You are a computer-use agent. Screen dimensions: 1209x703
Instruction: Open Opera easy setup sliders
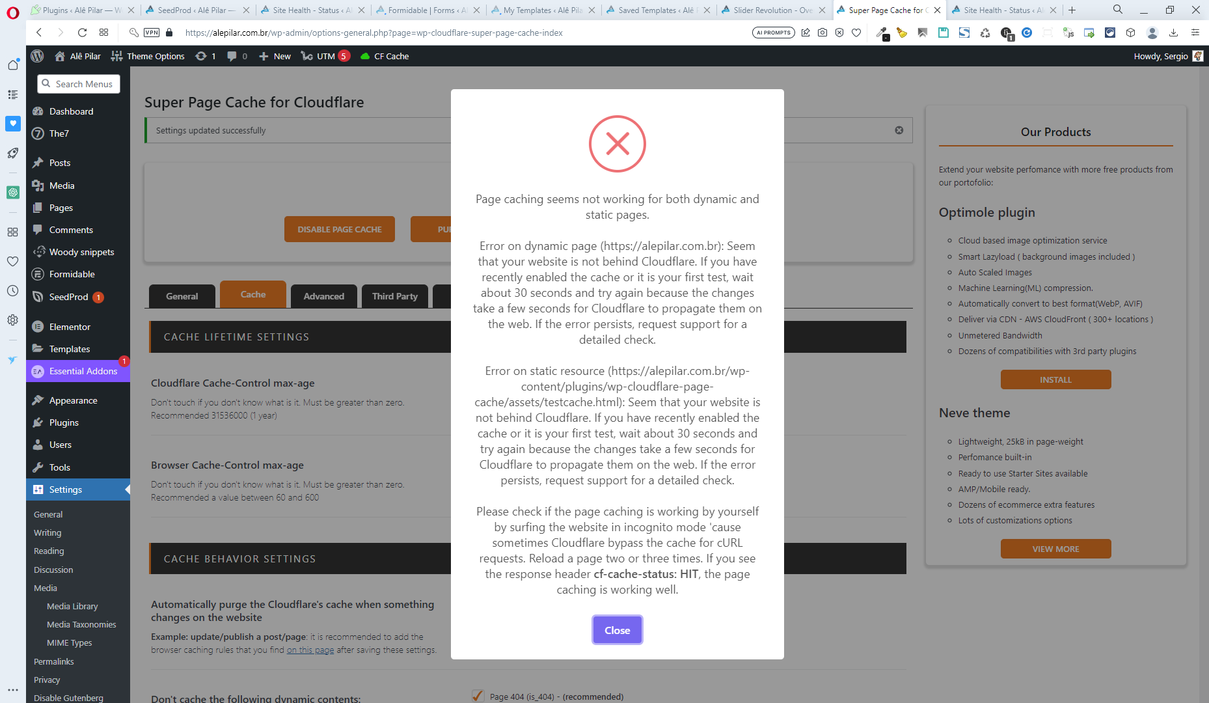click(1195, 33)
